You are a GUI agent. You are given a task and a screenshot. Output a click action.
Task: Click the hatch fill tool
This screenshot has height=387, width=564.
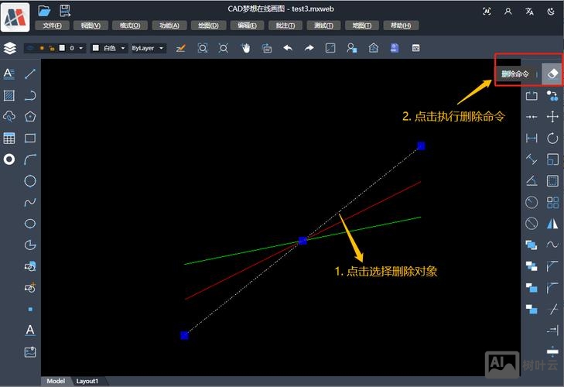tap(9, 96)
